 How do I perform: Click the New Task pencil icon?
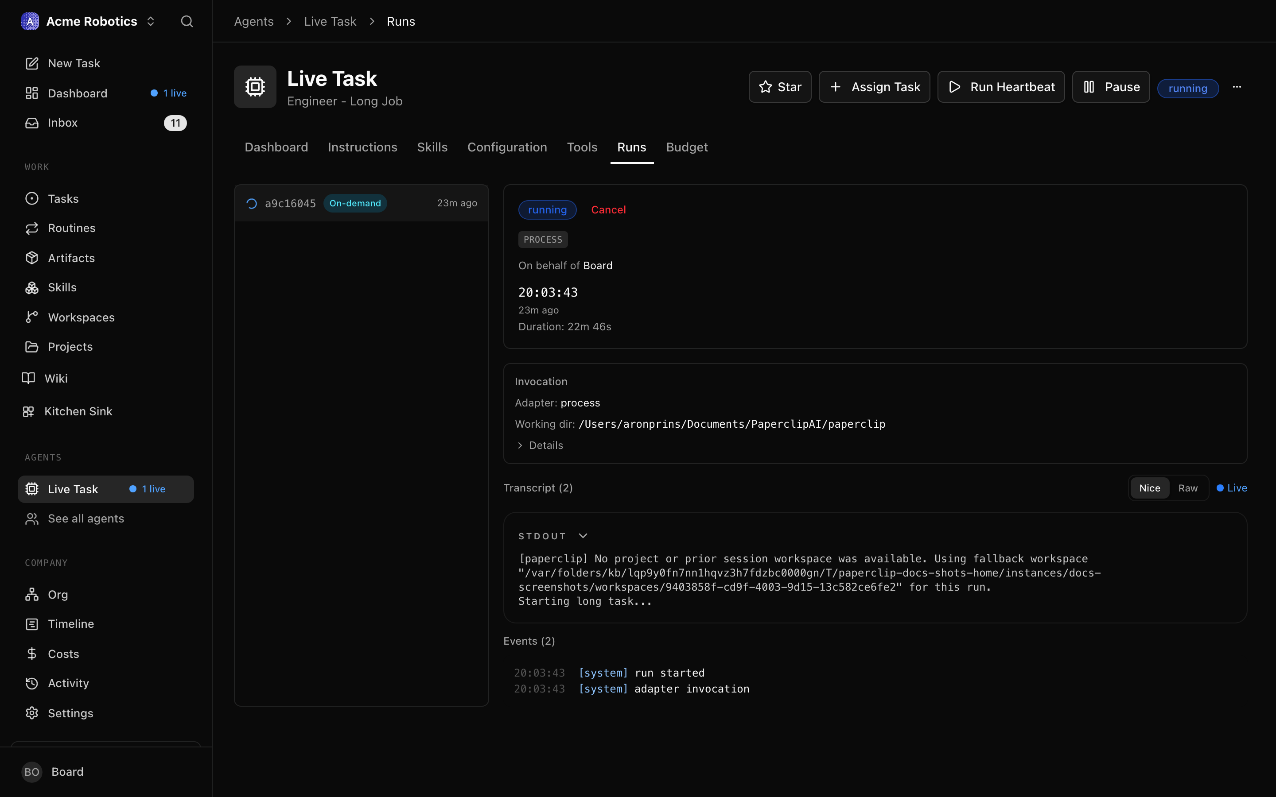[31, 63]
